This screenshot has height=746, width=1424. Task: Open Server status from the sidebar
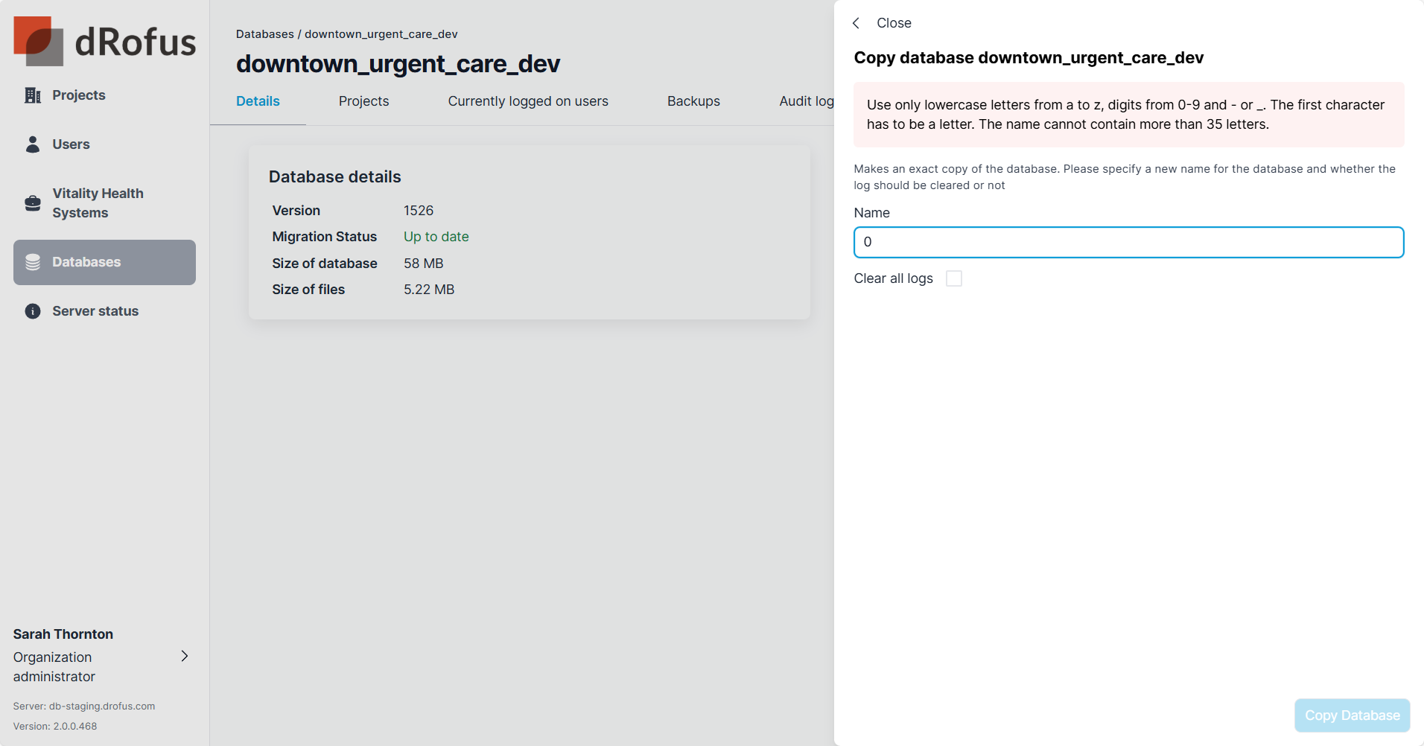pos(95,311)
